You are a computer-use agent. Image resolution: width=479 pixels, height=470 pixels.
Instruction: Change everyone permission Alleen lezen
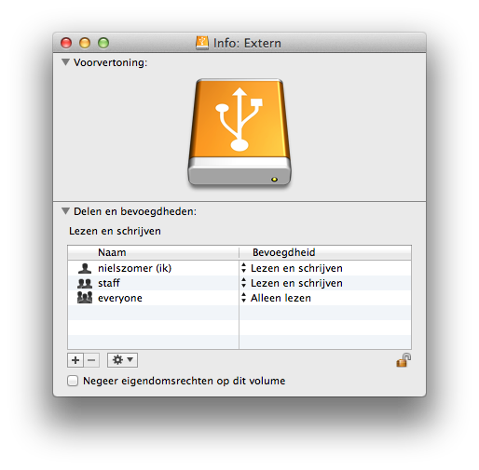pyautogui.click(x=276, y=298)
